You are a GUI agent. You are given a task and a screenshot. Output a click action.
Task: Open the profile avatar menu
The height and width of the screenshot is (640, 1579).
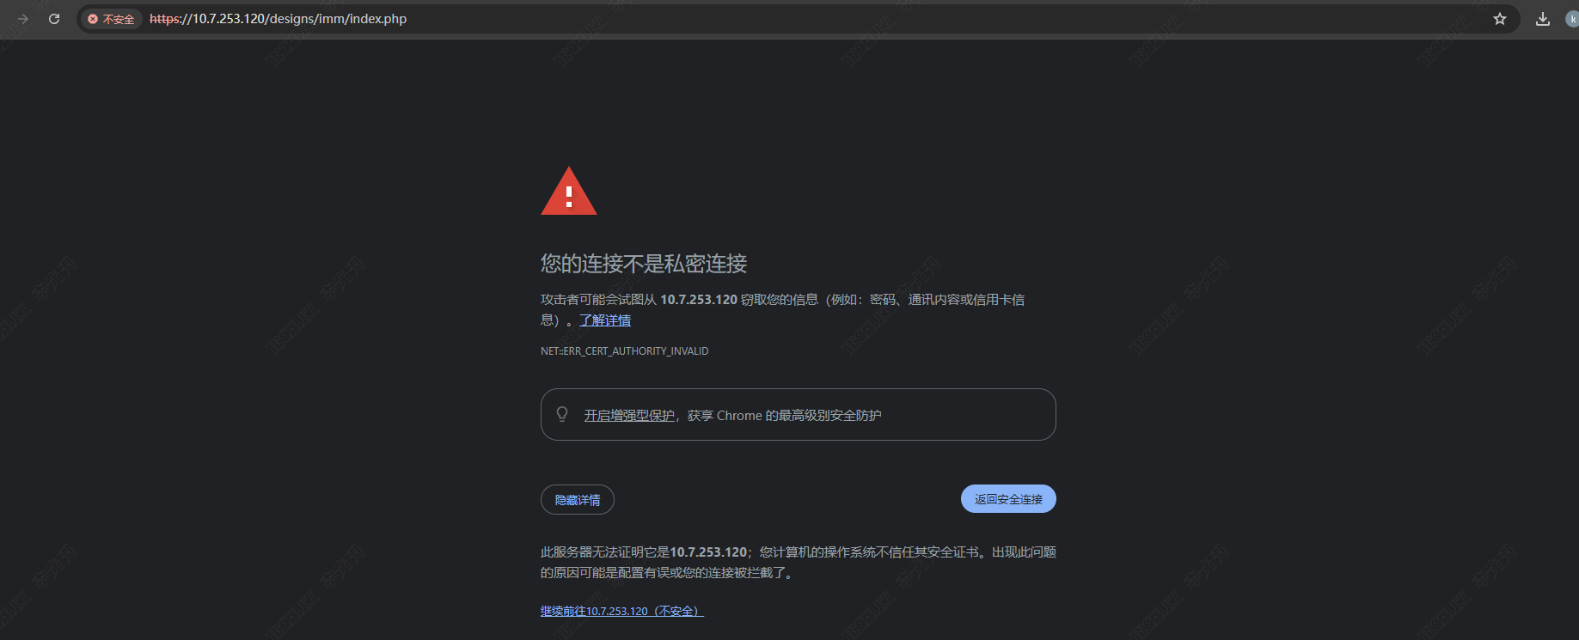click(1572, 19)
